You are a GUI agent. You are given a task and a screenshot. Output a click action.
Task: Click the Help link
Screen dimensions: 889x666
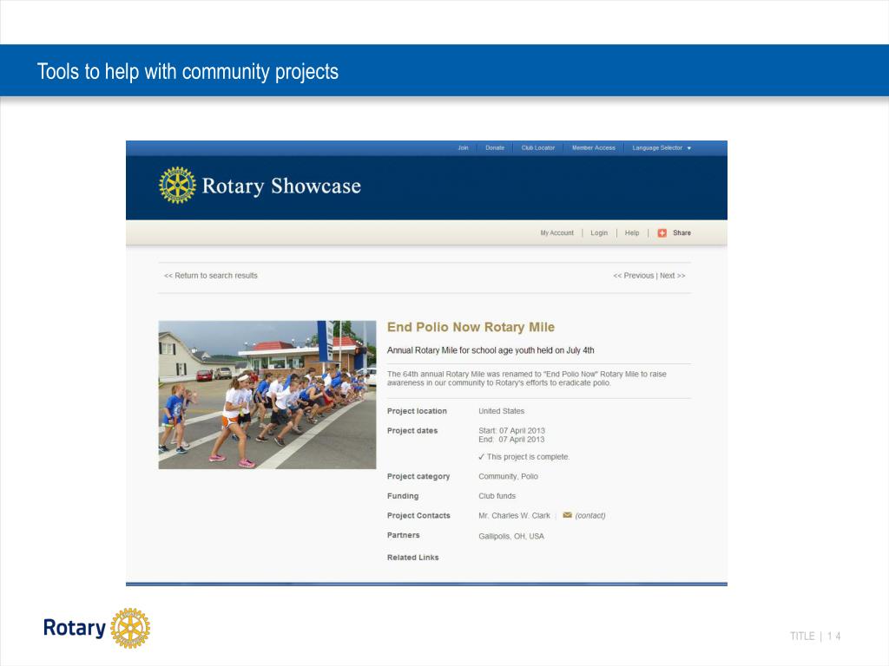632,232
